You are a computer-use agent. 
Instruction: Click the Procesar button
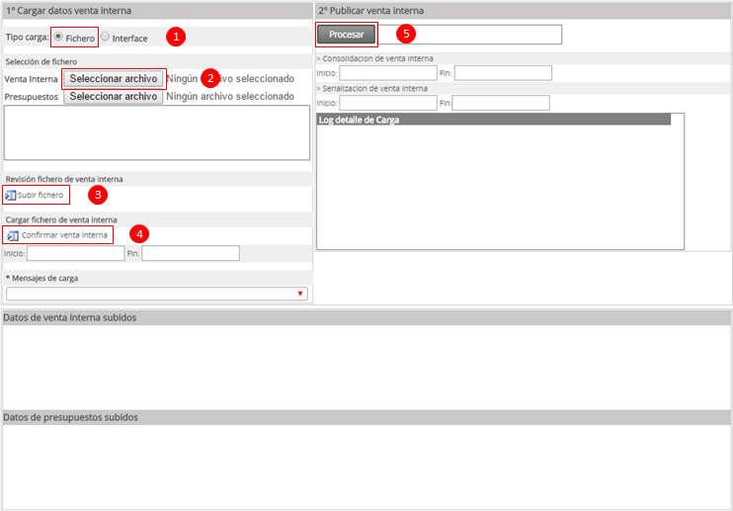coord(347,35)
